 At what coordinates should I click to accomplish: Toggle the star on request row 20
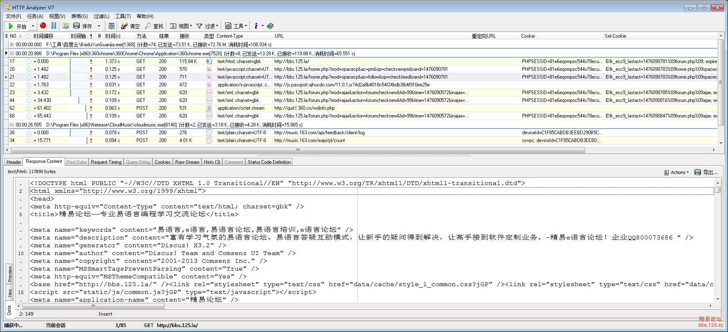coord(29,69)
